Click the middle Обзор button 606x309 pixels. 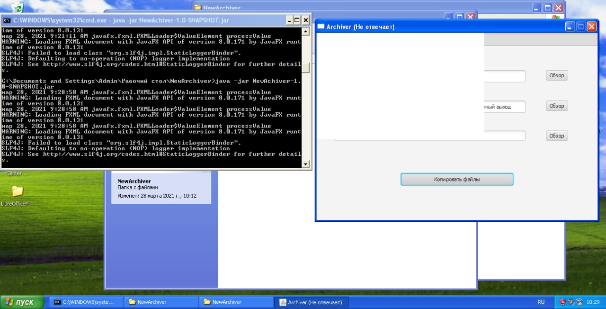557,105
